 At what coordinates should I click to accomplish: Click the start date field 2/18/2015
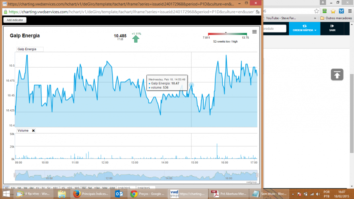coord(126,188)
